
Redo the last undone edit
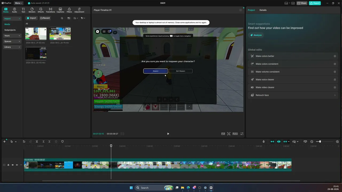click(x=30, y=142)
